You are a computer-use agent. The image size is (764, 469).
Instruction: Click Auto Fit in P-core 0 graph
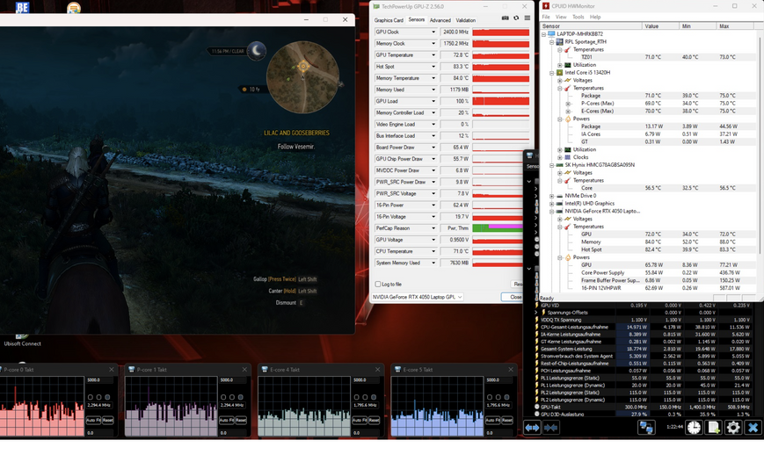pyautogui.click(x=93, y=420)
